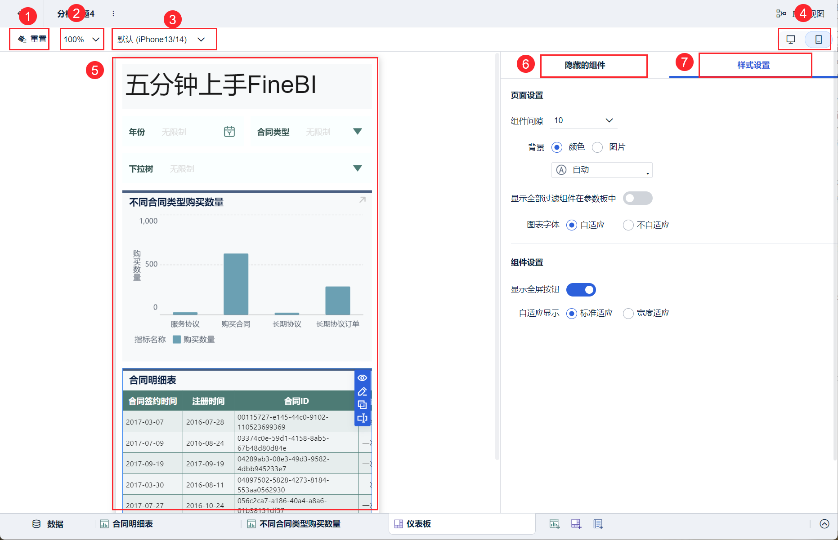Click the 年份 calendar picker icon
This screenshot has width=838, height=540.
pyautogui.click(x=229, y=132)
